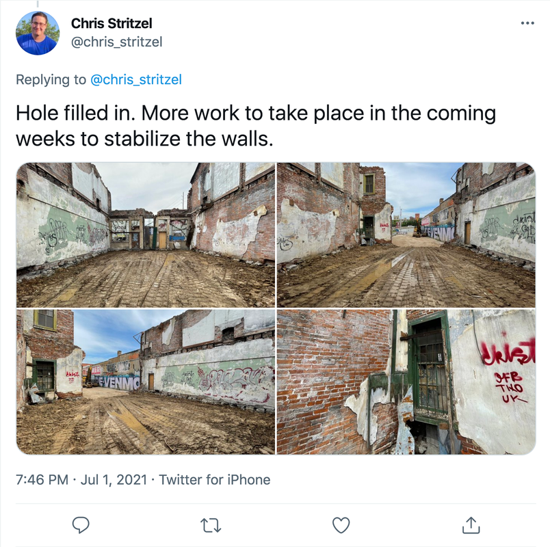Follow the blue @chris_stritzel replying-to link
The height and width of the screenshot is (547, 550).
point(136,79)
